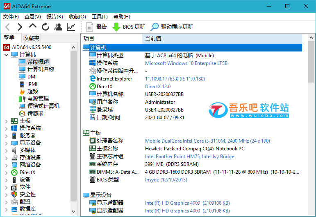The width and height of the screenshot is (316, 217).
Task: Click the 项目 column header
Action: 112,38
